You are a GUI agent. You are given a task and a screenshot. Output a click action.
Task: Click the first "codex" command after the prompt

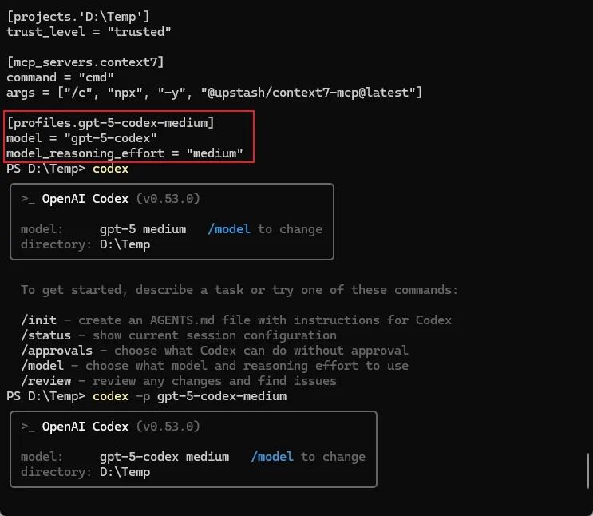[110, 169]
